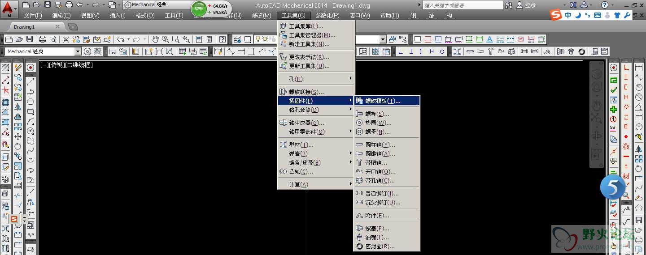Expand undo history dropdown arrow in standard toolbar
646x255 pixels.
[x=129, y=39]
